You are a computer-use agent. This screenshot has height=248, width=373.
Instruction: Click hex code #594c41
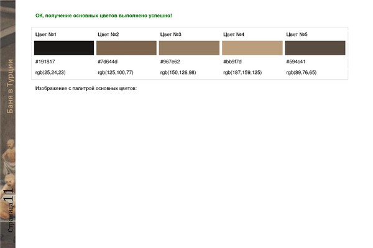click(x=296, y=62)
